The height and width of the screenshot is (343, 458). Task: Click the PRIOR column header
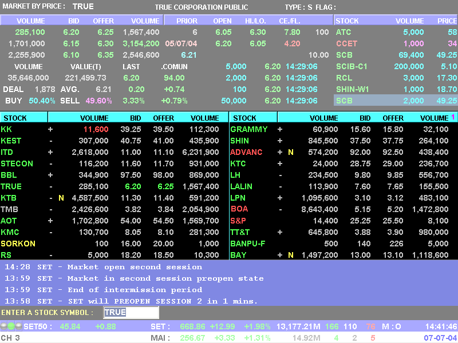pos(187,21)
